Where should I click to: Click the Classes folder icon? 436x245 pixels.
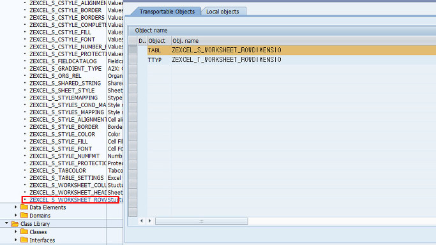24,232
